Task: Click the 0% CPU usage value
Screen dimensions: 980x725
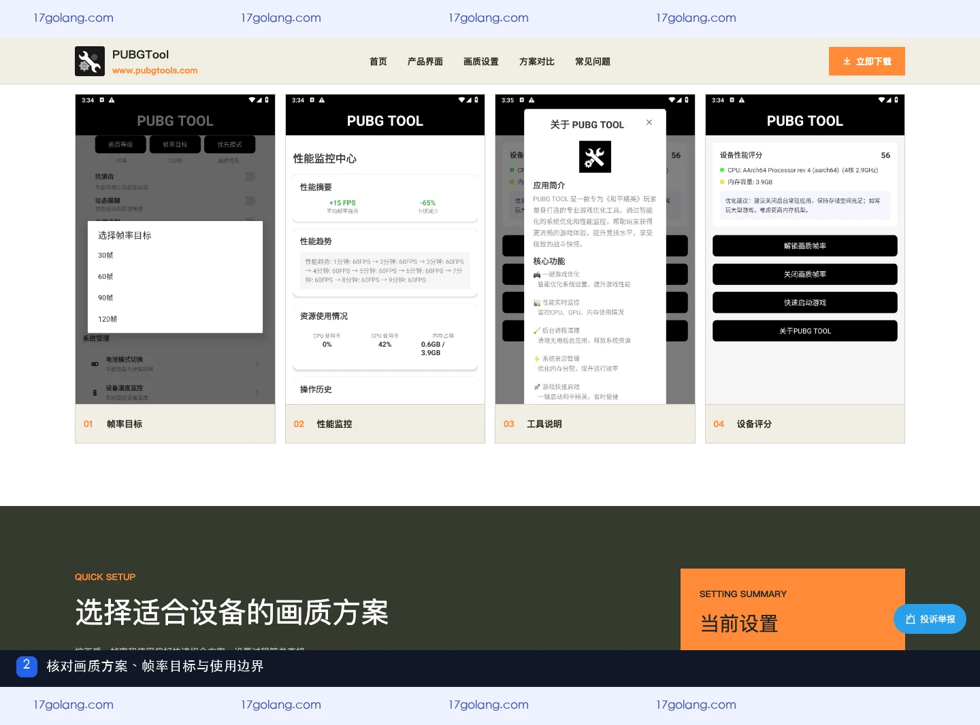Action: (327, 344)
